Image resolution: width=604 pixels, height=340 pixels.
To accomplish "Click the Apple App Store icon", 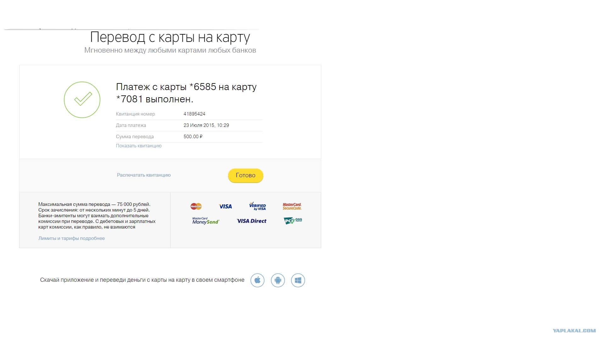I will [x=257, y=280].
